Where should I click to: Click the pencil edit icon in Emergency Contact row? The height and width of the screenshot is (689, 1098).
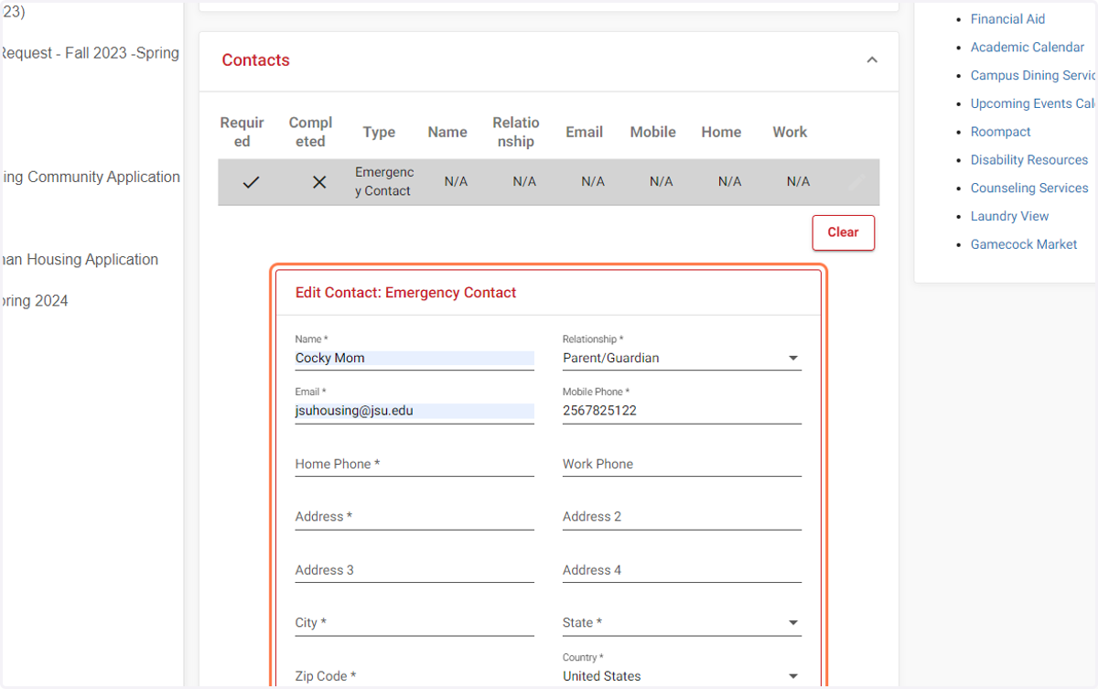[x=856, y=182]
